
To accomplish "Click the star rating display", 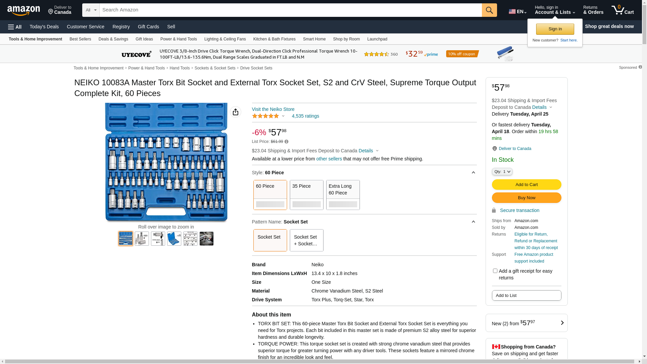I will tap(266, 116).
